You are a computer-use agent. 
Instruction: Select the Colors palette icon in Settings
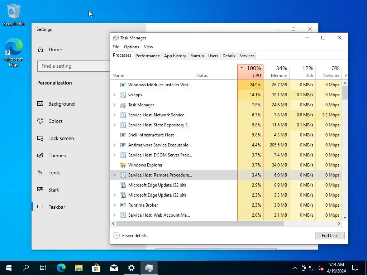pos(40,121)
